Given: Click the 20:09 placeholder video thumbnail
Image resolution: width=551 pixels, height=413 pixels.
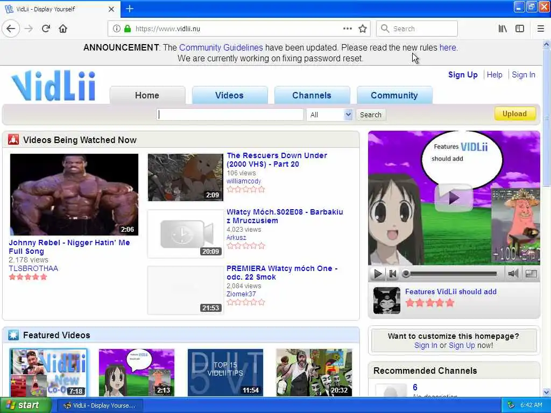Looking at the screenshot, I should click(186, 234).
